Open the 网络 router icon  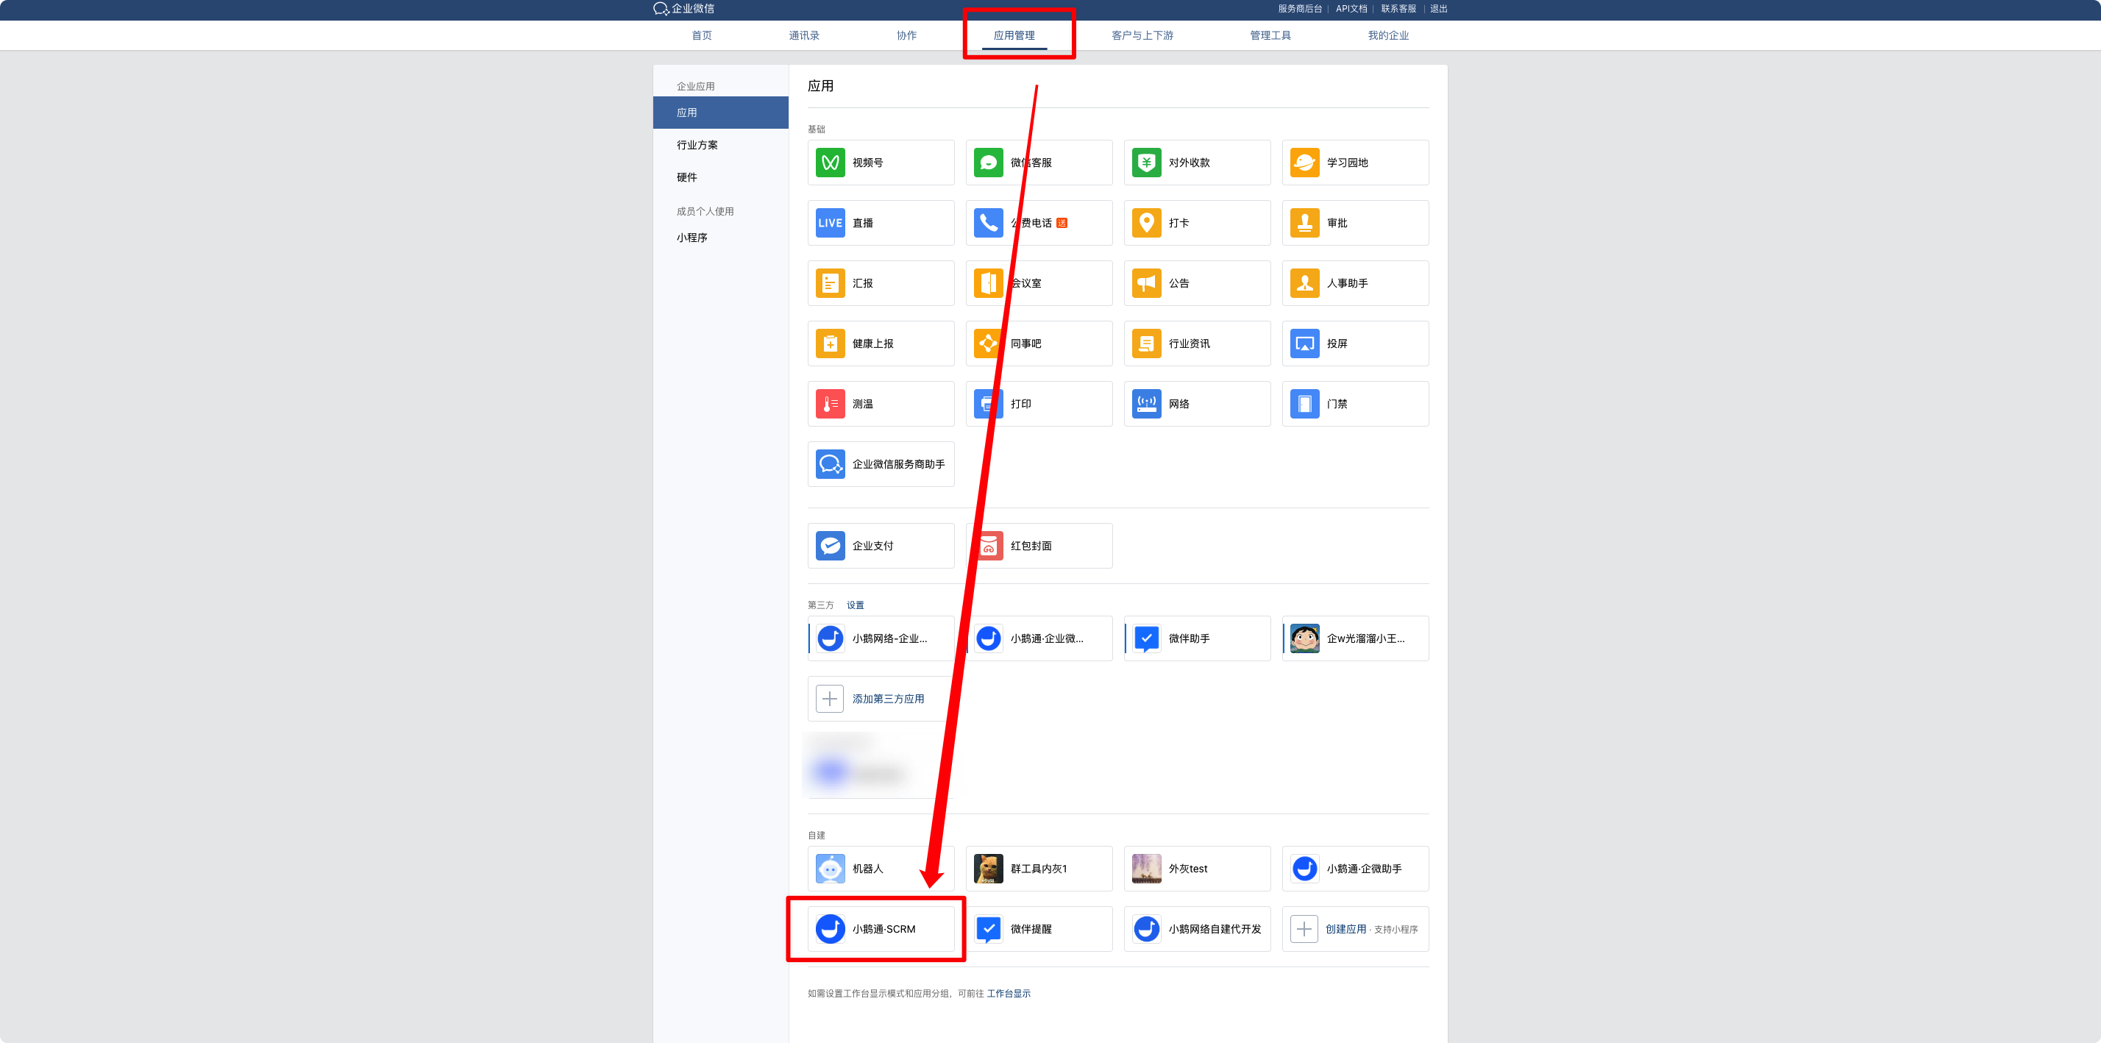(x=1147, y=404)
